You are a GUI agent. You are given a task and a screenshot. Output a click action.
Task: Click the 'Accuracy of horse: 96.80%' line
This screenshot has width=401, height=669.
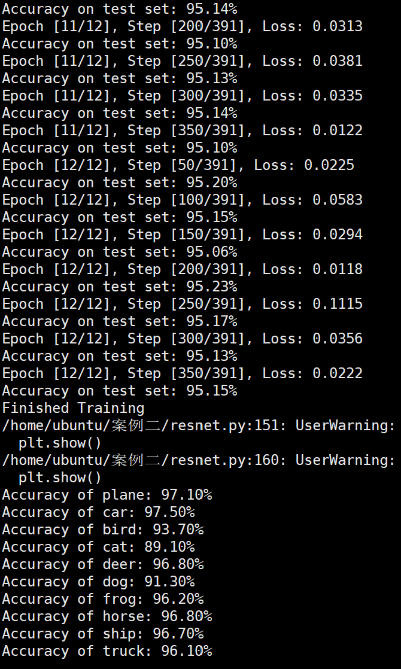tap(107, 616)
